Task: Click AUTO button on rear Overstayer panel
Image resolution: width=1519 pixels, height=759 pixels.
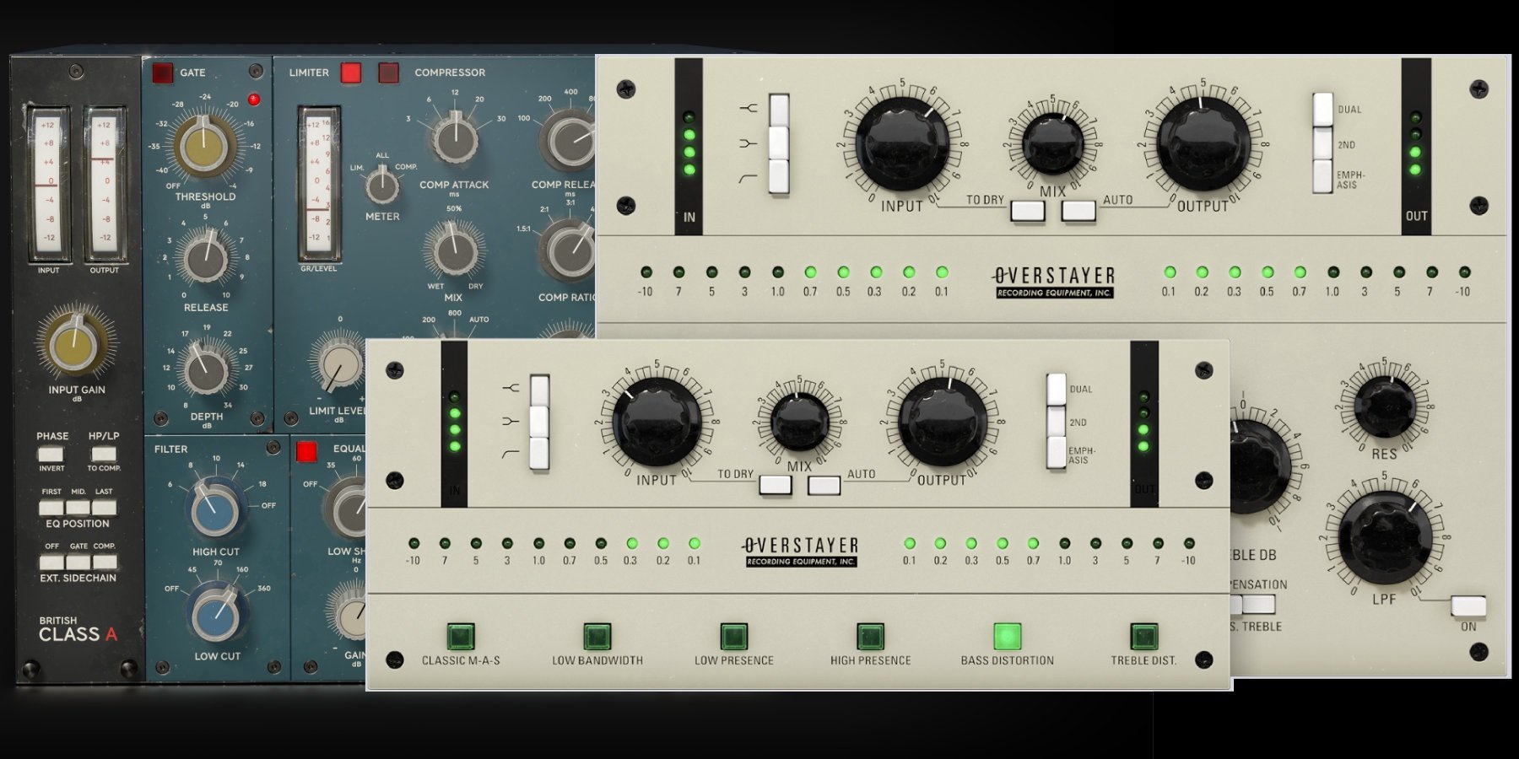Action: click(x=1078, y=210)
